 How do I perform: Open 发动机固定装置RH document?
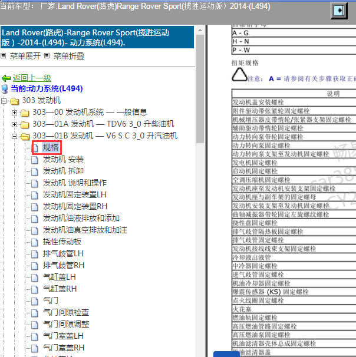(x=75, y=207)
